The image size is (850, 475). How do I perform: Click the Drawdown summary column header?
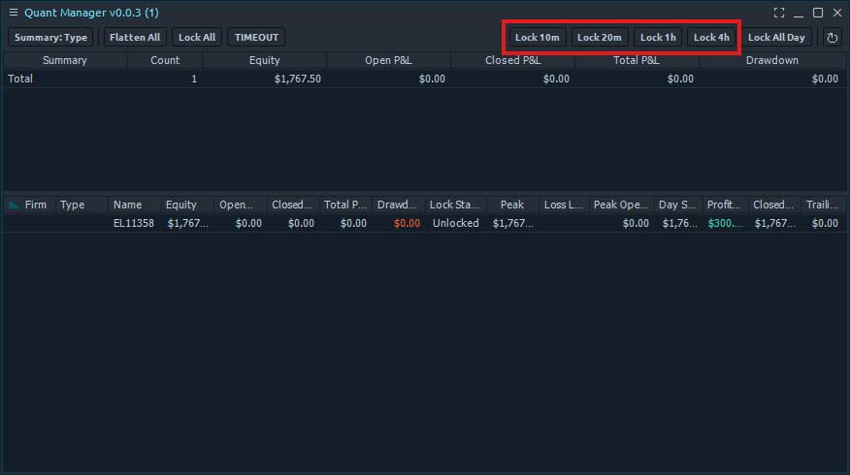(772, 60)
